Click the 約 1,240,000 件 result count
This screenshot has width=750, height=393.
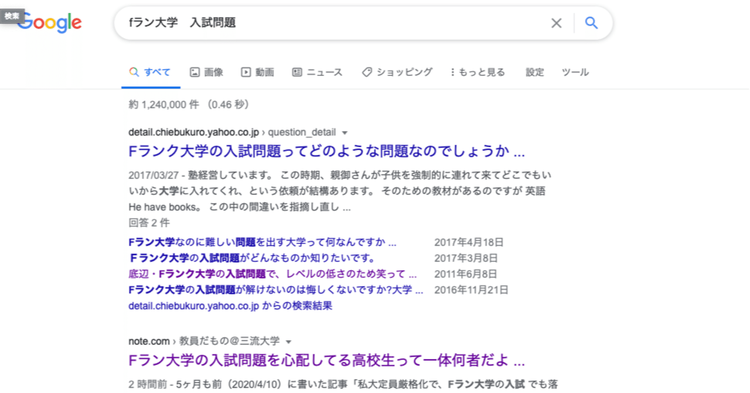pos(189,104)
